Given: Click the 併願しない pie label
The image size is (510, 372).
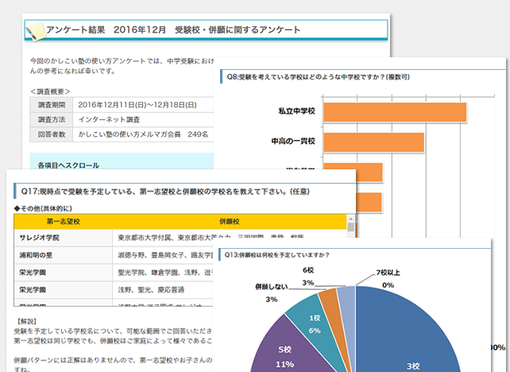Looking at the screenshot, I should point(272,287).
